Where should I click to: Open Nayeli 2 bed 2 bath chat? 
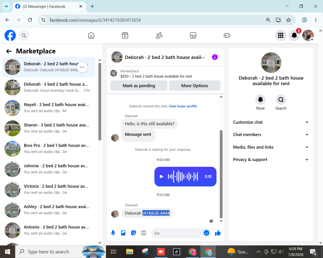[49, 108]
